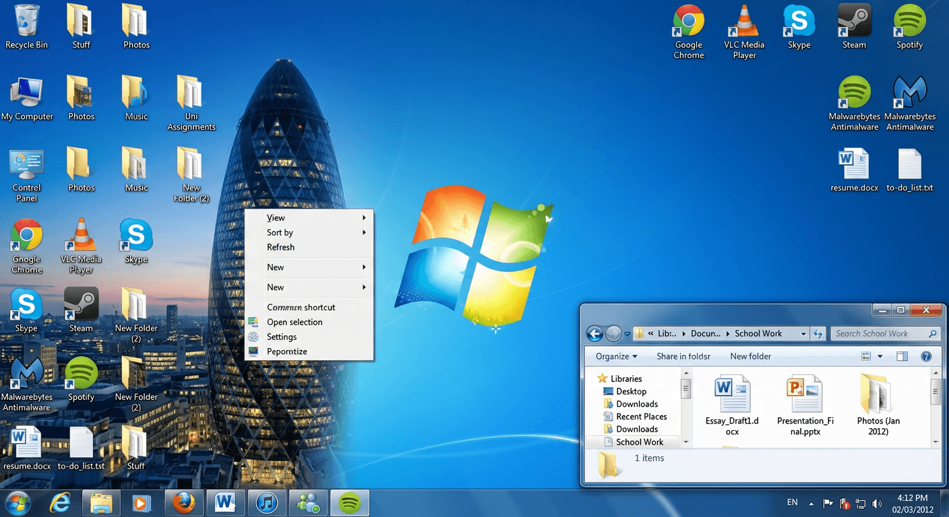Open Windows Explorer taskbar button
The image size is (949, 517).
click(x=101, y=503)
